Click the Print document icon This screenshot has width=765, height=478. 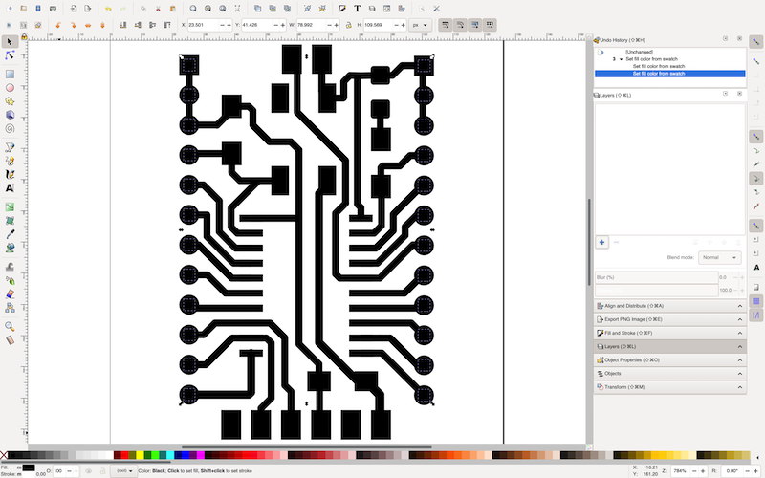[53, 9]
